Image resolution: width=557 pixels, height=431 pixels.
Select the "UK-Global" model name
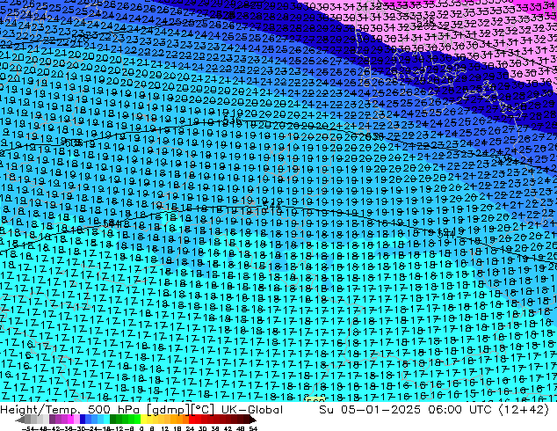252,410
